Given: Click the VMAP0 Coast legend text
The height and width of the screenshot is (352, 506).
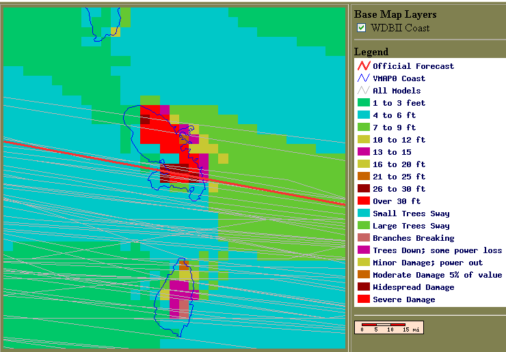Looking at the screenshot, I should [399, 78].
